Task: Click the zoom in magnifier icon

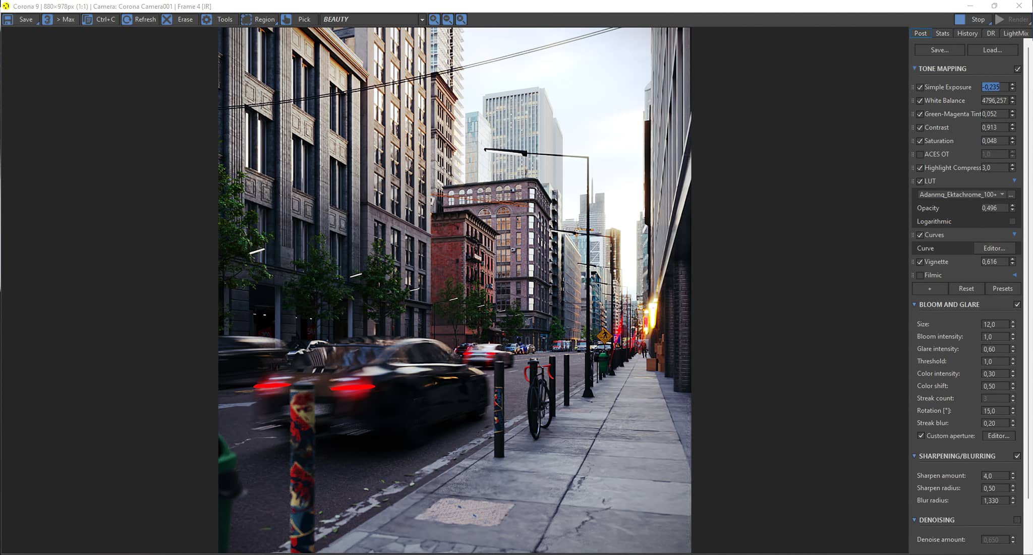Action: (x=434, y=19)
